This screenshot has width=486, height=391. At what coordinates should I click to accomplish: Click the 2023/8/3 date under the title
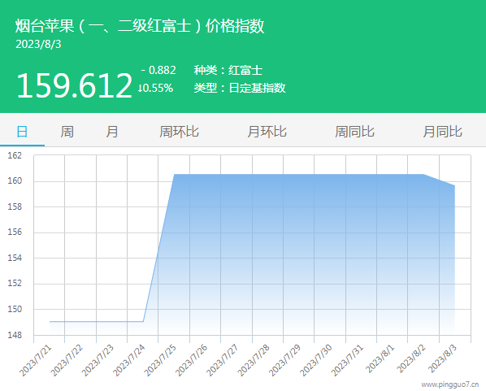tap(38, 44)
